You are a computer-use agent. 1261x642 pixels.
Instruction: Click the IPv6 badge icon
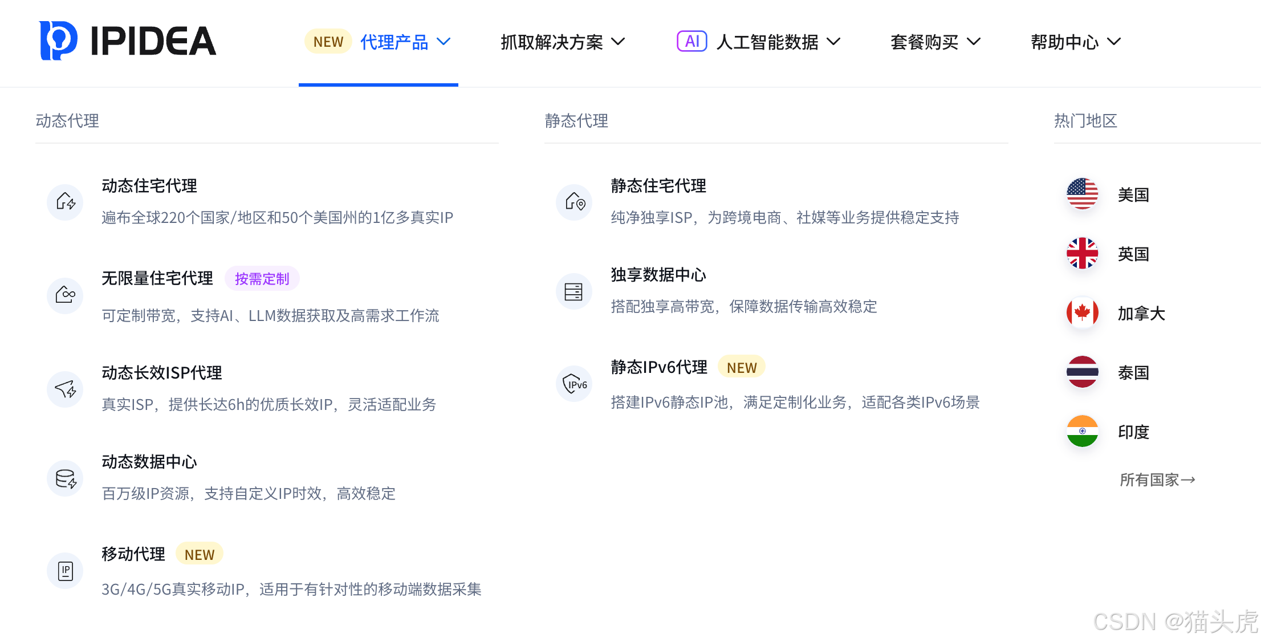574,384
